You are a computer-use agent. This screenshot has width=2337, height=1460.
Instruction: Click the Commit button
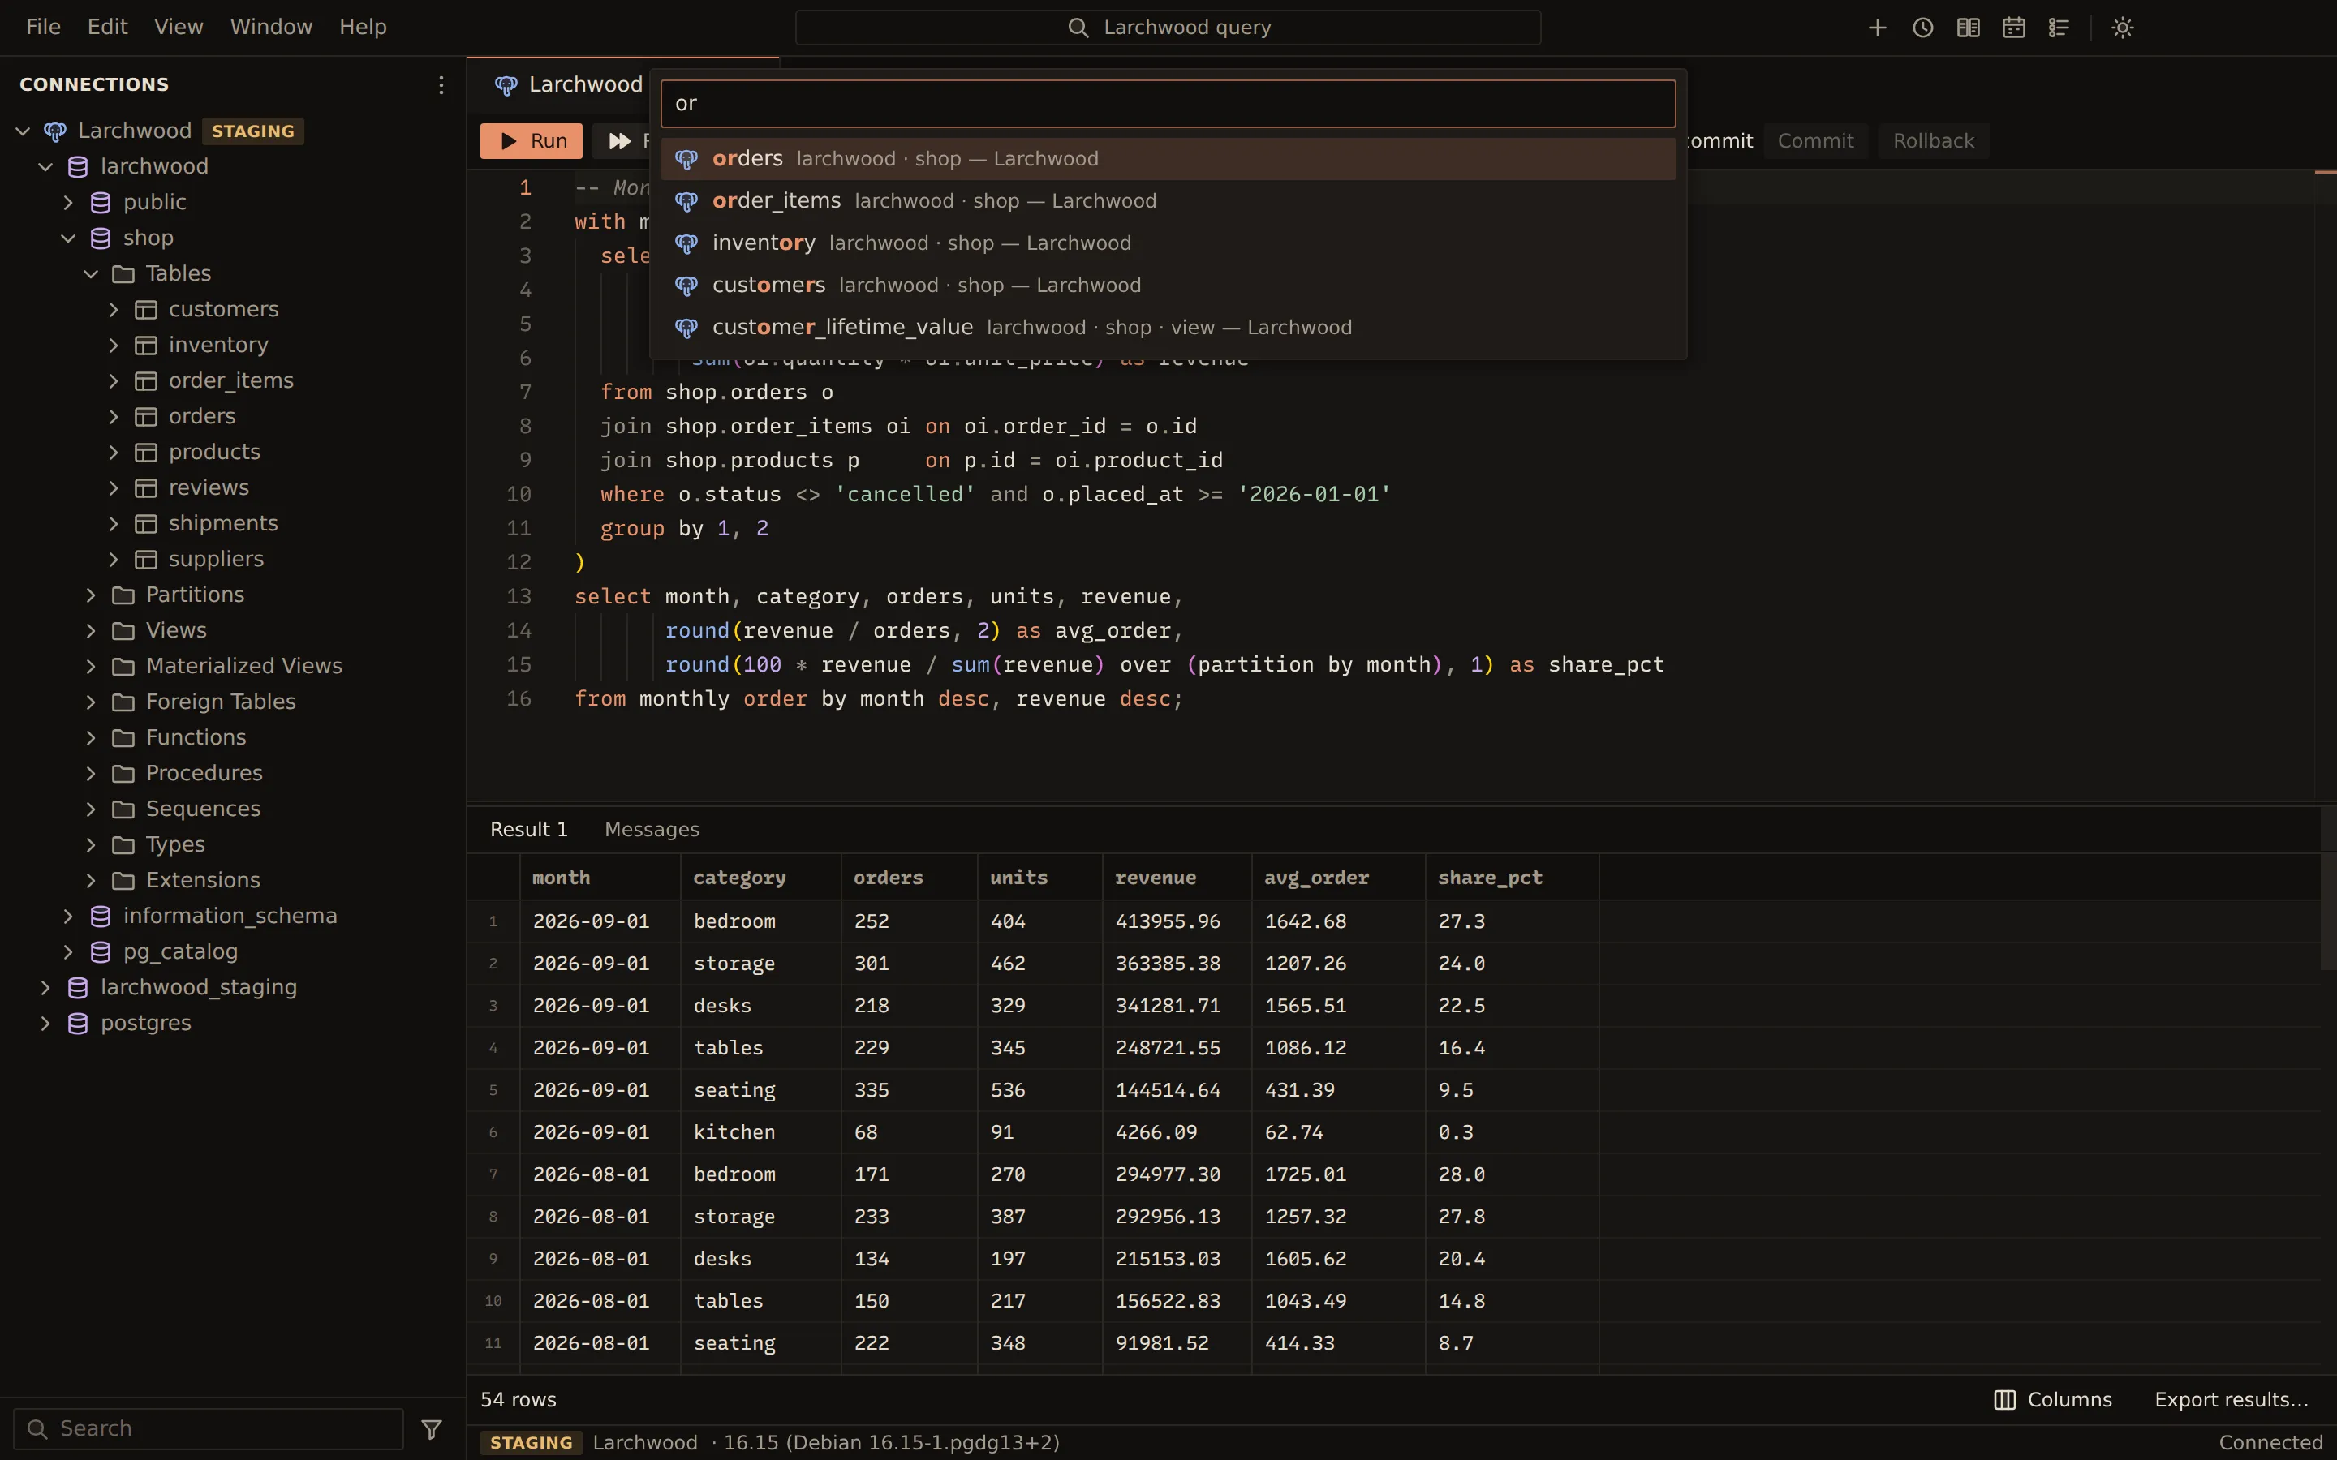pos(1815,141)
